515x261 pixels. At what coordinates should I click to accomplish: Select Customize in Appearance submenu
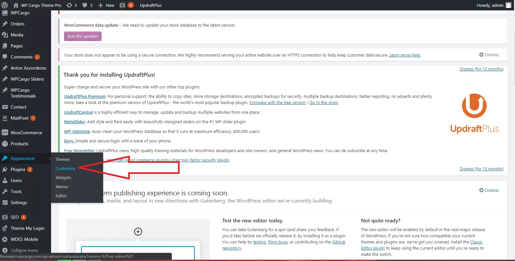tap(65, 168)
